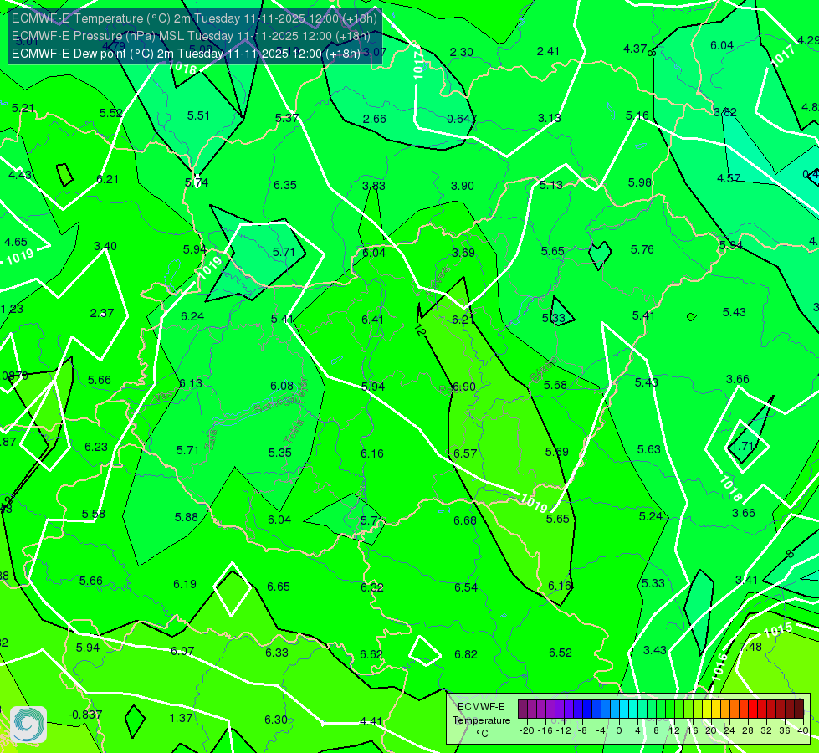Click the legend tick label 28
819x753 pixels.
pos(747,730)
